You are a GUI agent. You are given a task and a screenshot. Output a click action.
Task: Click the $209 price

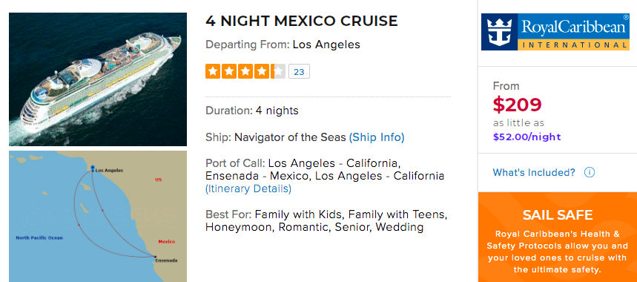coord(517,105)
